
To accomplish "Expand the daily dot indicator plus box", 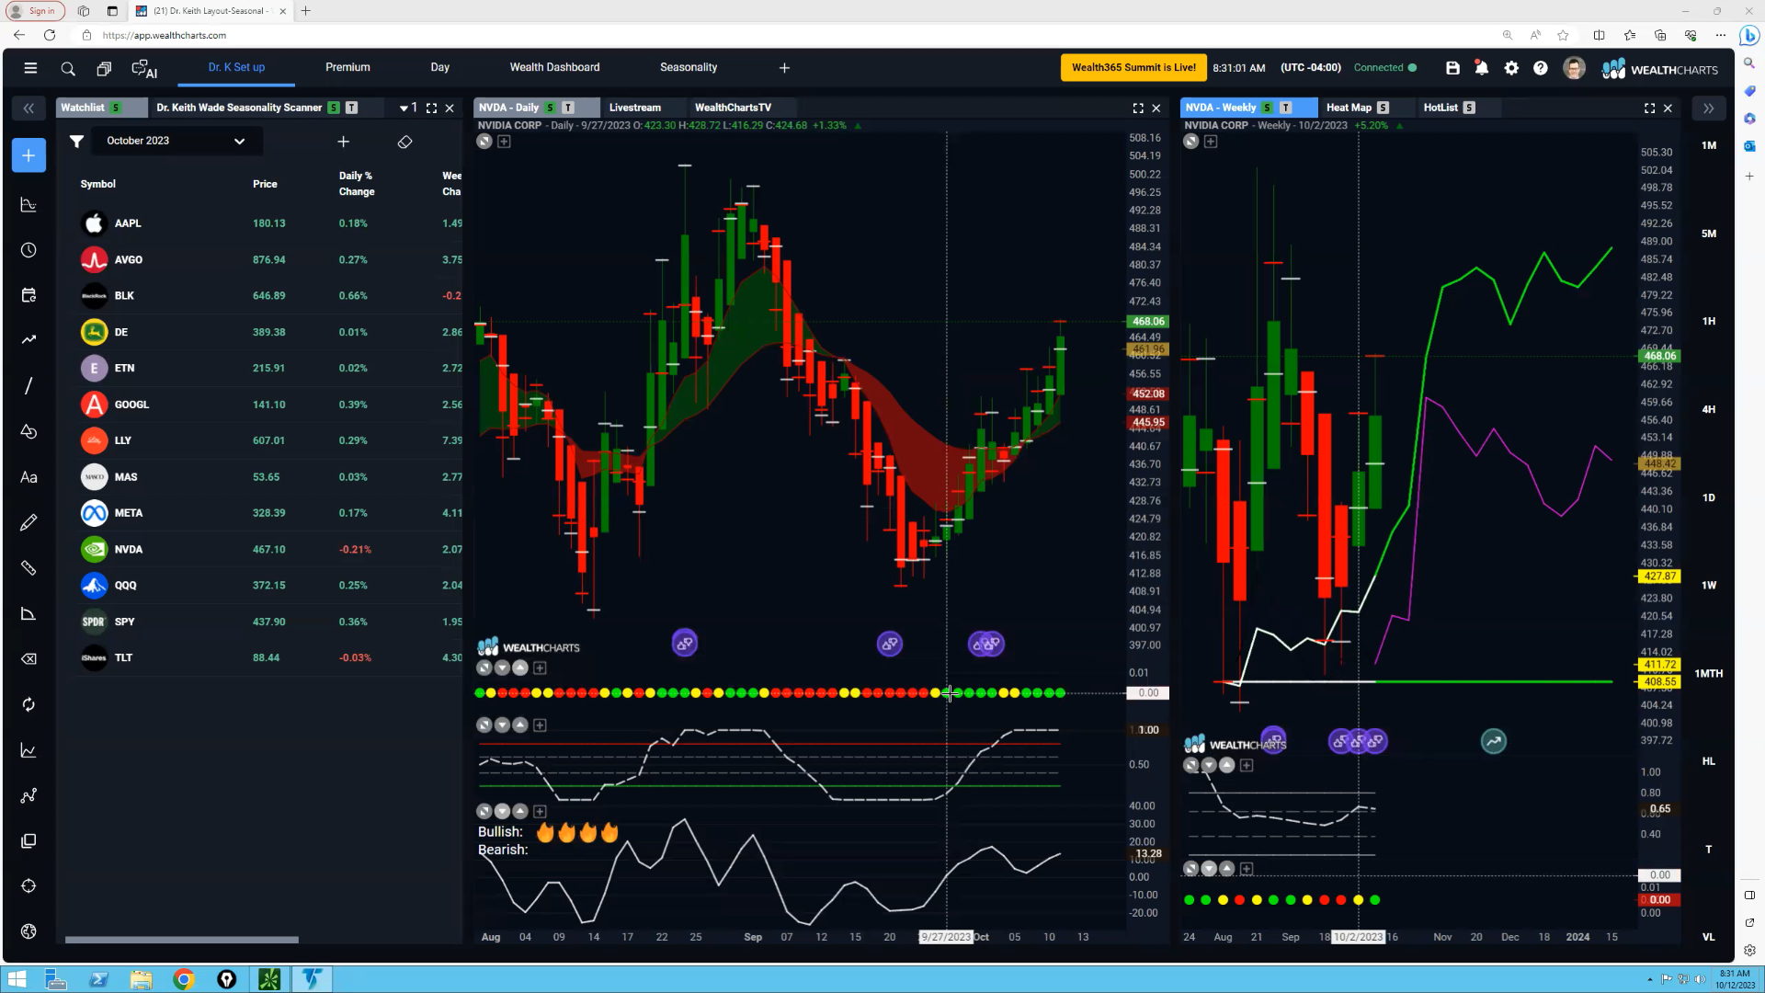I will click(540, 668).
